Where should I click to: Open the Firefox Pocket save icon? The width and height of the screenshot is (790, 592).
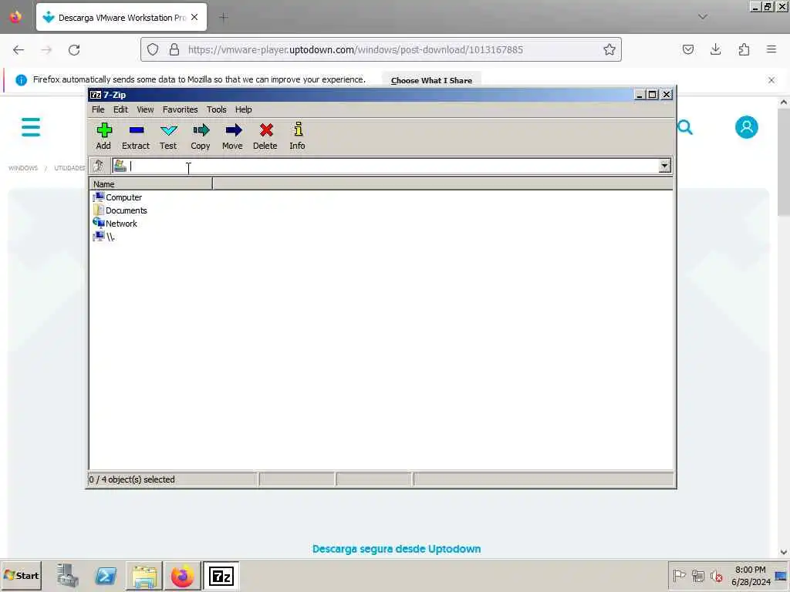pyautogui.click(x=687, y=49)
